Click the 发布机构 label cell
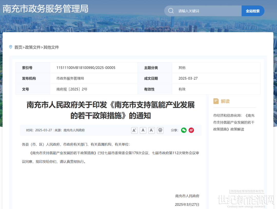 (x=33, y=78)
